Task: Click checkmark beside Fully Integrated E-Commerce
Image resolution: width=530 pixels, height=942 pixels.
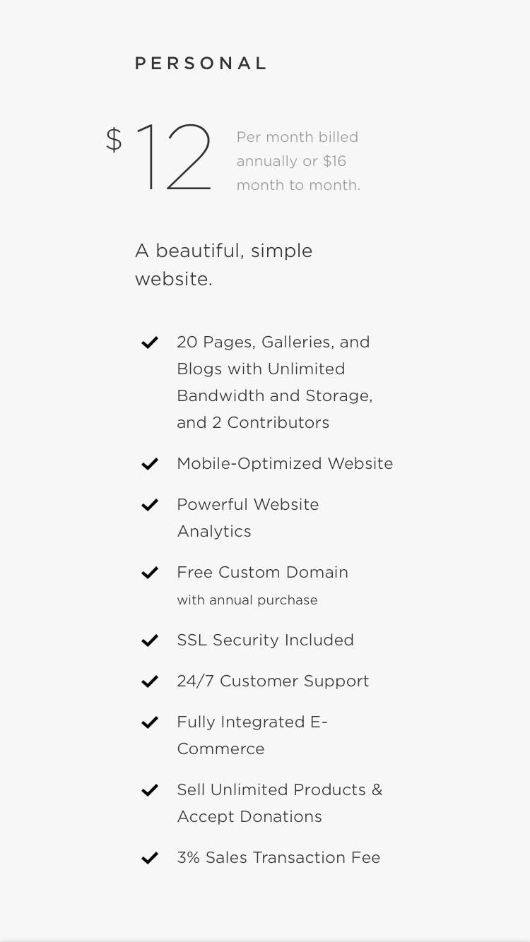Action: 150,723
